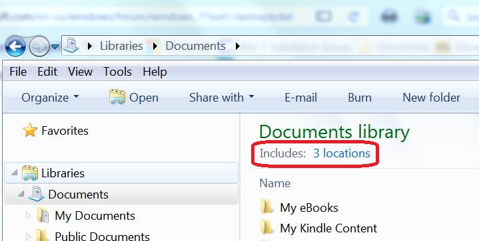Image resolution: width=479 pixels, height=241 pixels.
Task: Click the My Documents folder icon
Action: [x=43, y=215]
